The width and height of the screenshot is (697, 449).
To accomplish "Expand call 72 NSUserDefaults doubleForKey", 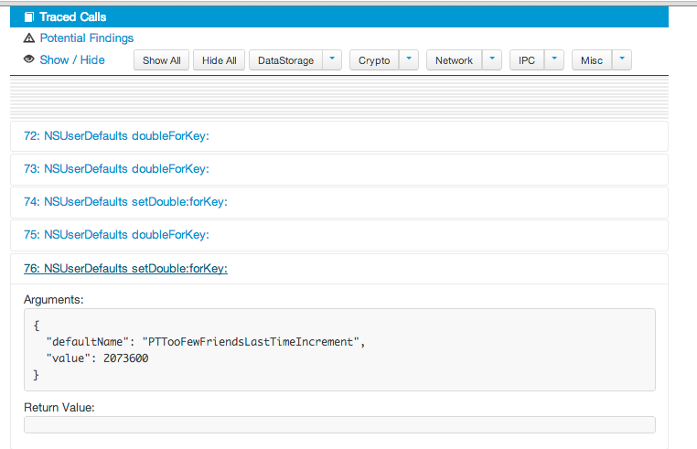I will coord(116,136).
